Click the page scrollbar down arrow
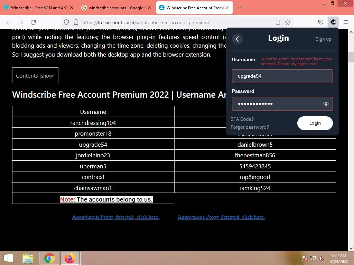The image size is (354, 265). point(351,248)
